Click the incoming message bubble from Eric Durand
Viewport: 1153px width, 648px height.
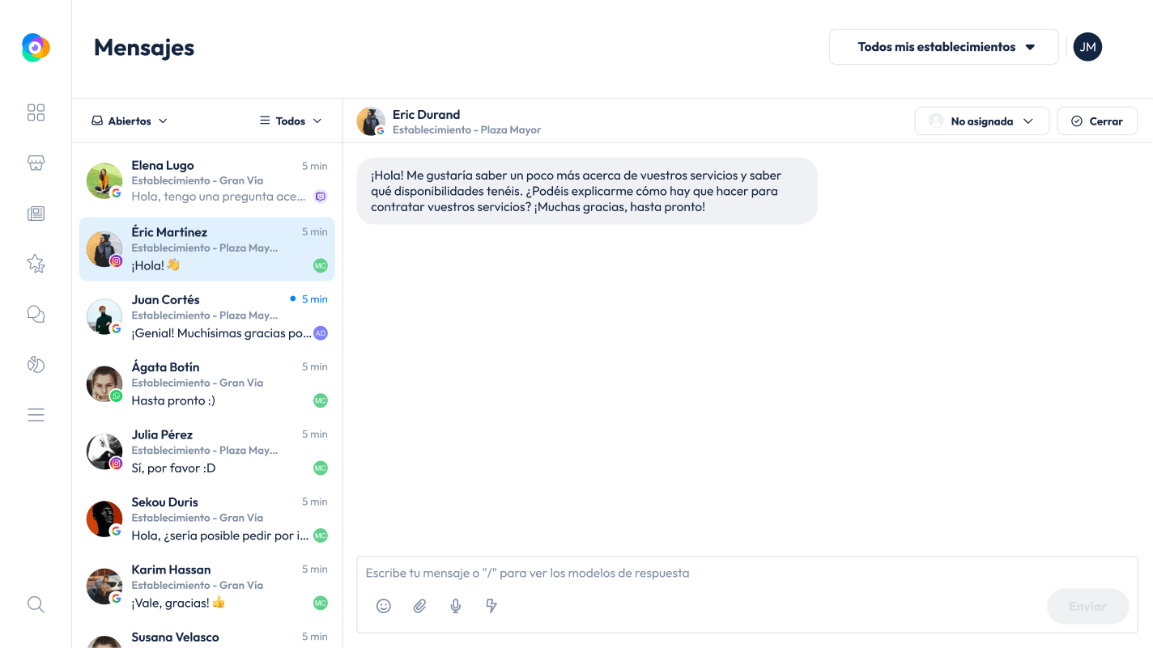tap(587, 191)
